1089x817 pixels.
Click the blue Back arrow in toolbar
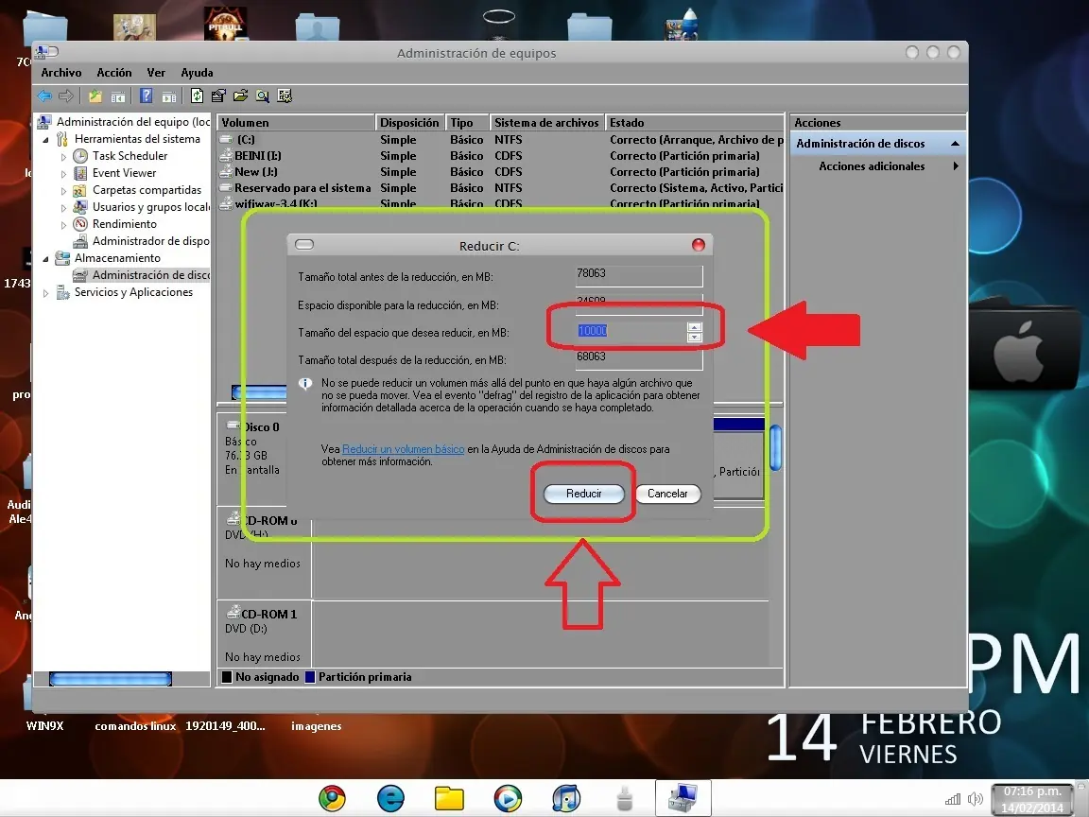(x=44, y=96)
